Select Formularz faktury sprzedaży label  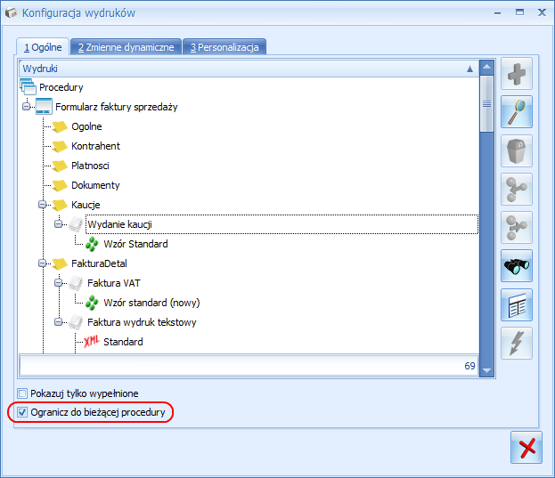pos(117,107)
